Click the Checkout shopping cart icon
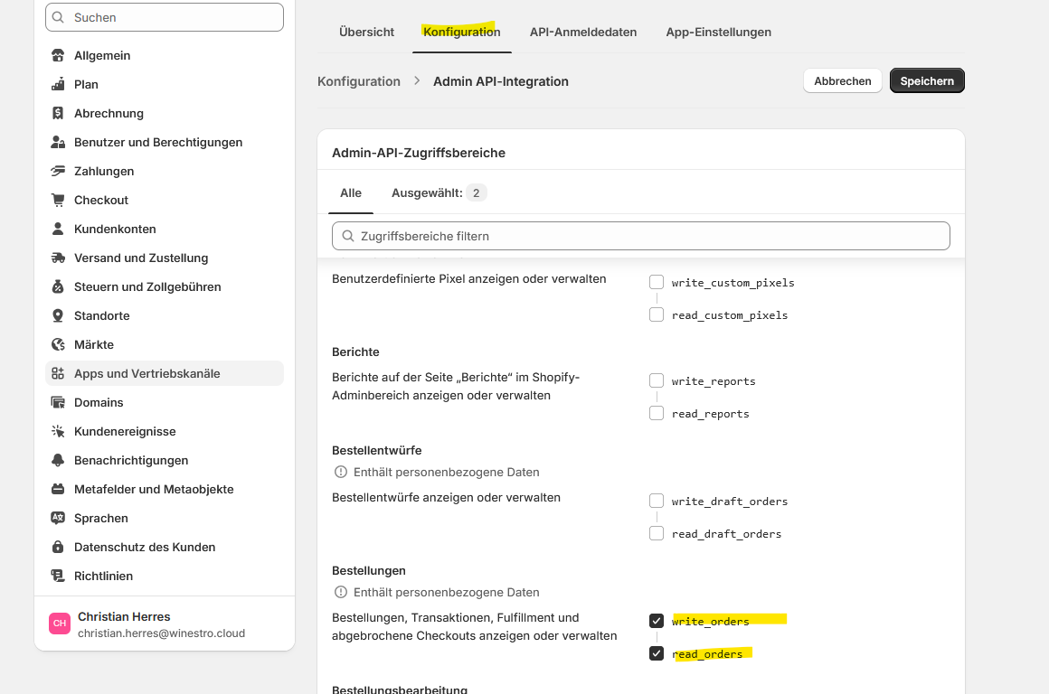 pyautogui.click(x=58, y=200)
